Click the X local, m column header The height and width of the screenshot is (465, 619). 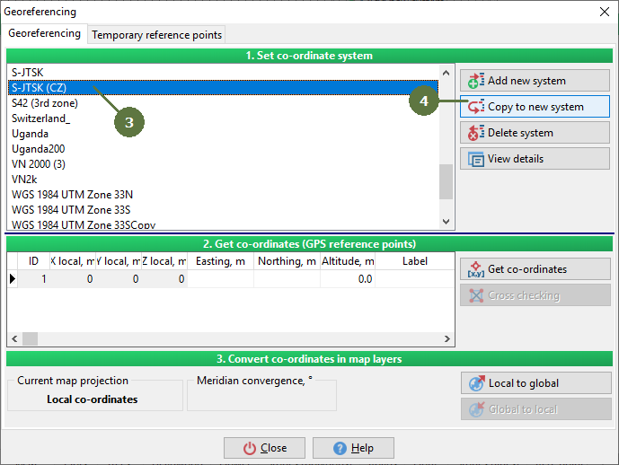click(73, 261)
